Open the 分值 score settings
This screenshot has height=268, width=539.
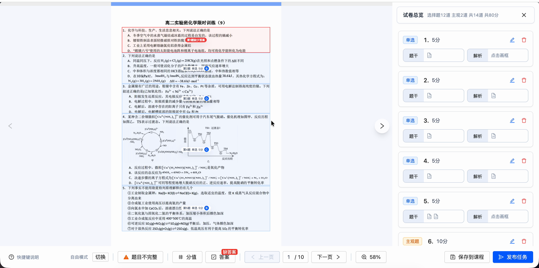187,257
